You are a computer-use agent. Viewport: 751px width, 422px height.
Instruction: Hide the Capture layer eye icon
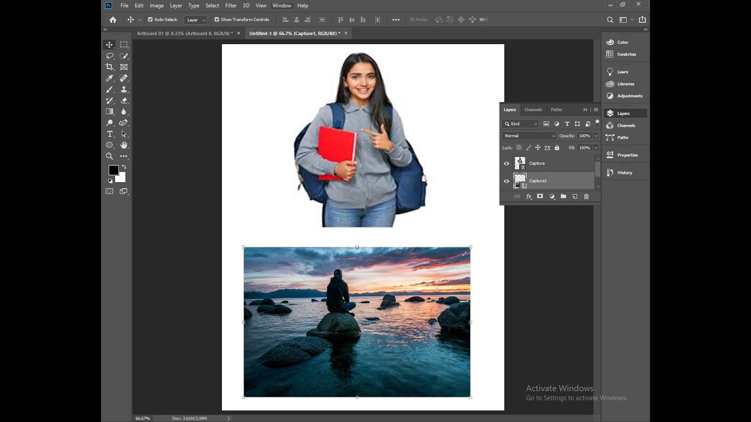(507, 164)
